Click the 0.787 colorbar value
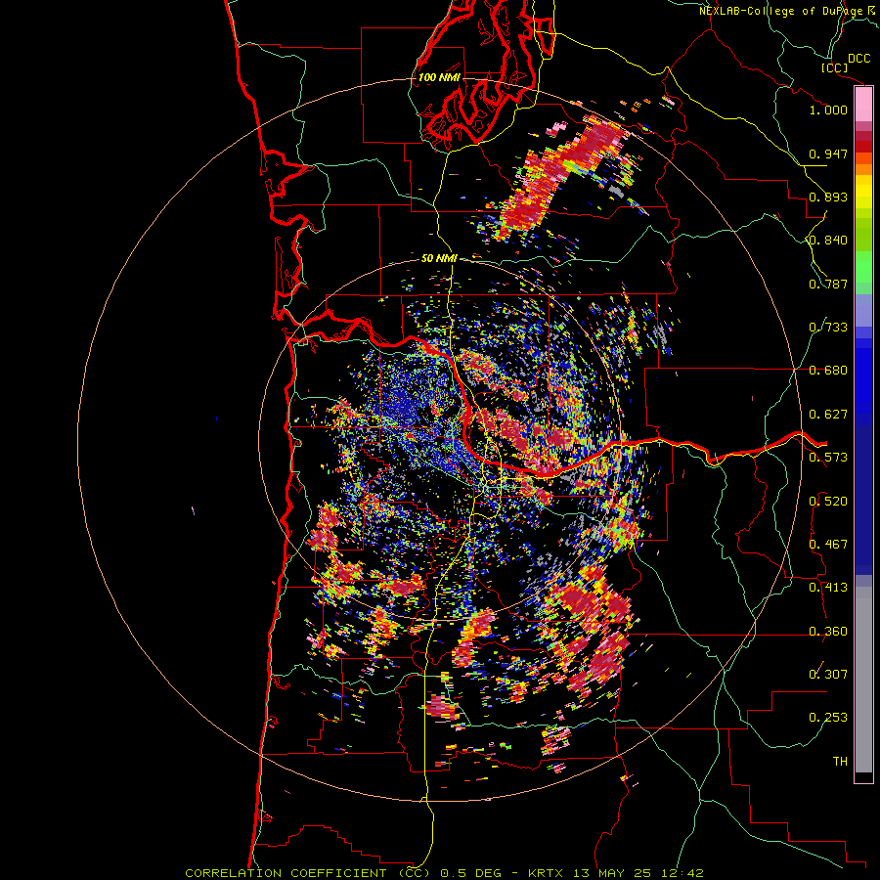Image resolution: width=880 pixels, height=880 pixels. point(828,284)
